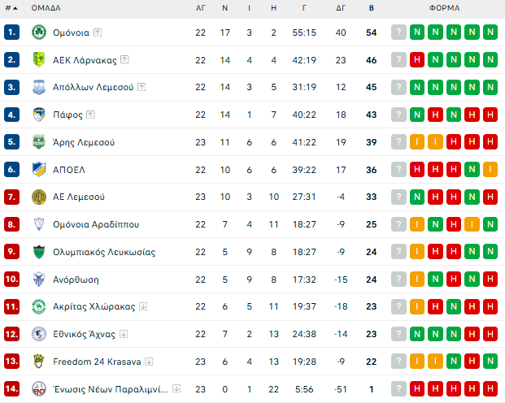
Task: Click the ΟΜΑΔΑ column header
Action: [x=46, y=8]
